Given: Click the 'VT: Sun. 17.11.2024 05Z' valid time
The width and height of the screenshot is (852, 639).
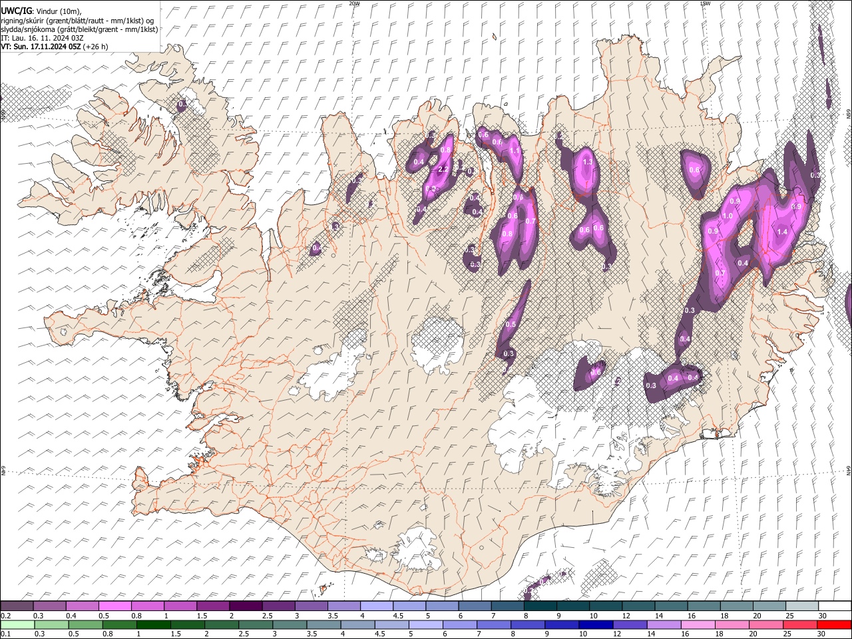Looking at the screenshot, I should point(41,47).
